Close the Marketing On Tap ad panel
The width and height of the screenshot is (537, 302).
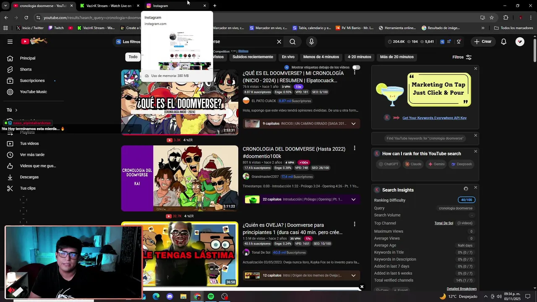(475, 68)
